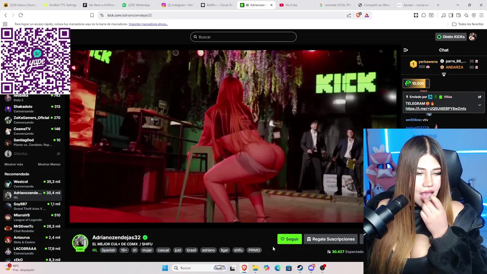This screenshot has width=487, height=274.
Task: Share this page using the share icon
Action: click(349, 15)
